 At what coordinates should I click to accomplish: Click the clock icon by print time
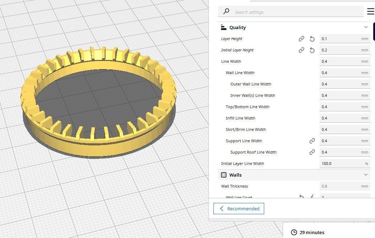[294, 232]
